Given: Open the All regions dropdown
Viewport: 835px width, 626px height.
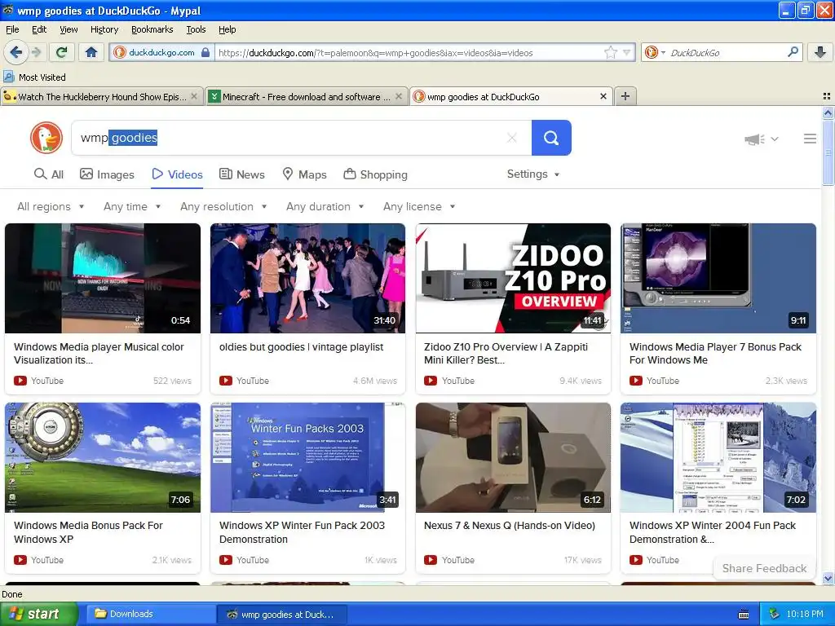Looking at the screenshot, I should [51, 206].
